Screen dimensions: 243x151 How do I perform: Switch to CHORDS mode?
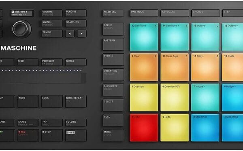(205, 13)
